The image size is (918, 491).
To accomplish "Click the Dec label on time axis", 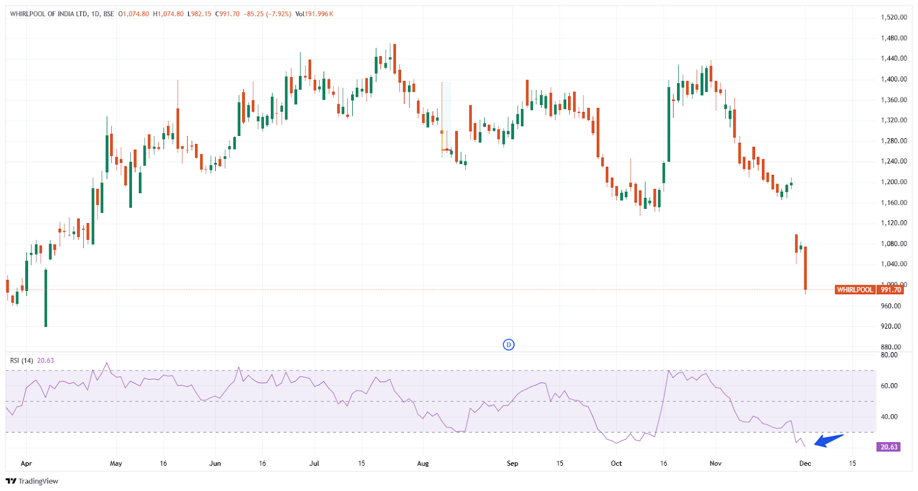I will pyautogui.click(x=805, y=463).
